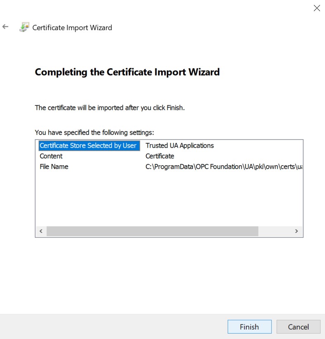325x339 pixels.
Task: Click the Finish button
Action: (249, 327)
